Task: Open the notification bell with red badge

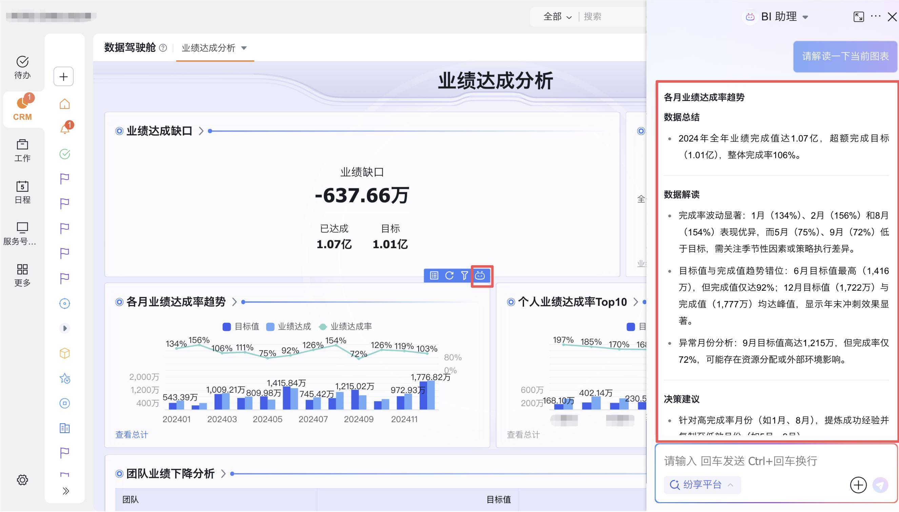Action: (65, 129)
